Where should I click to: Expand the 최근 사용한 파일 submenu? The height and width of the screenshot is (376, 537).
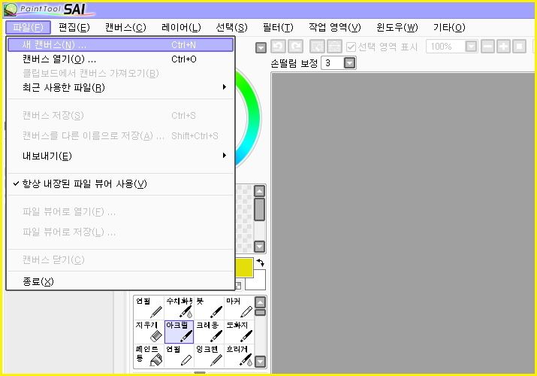click(121, 87)
